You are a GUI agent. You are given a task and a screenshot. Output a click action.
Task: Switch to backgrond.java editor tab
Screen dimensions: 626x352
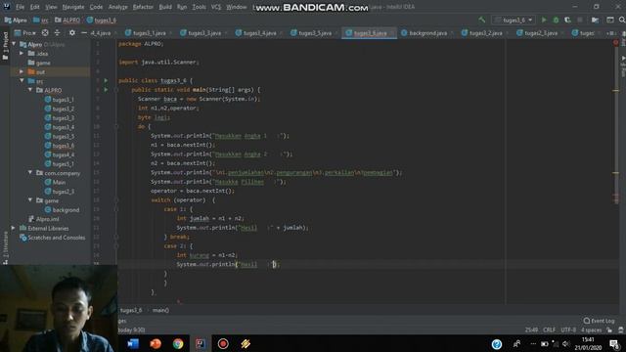(427, 33)
